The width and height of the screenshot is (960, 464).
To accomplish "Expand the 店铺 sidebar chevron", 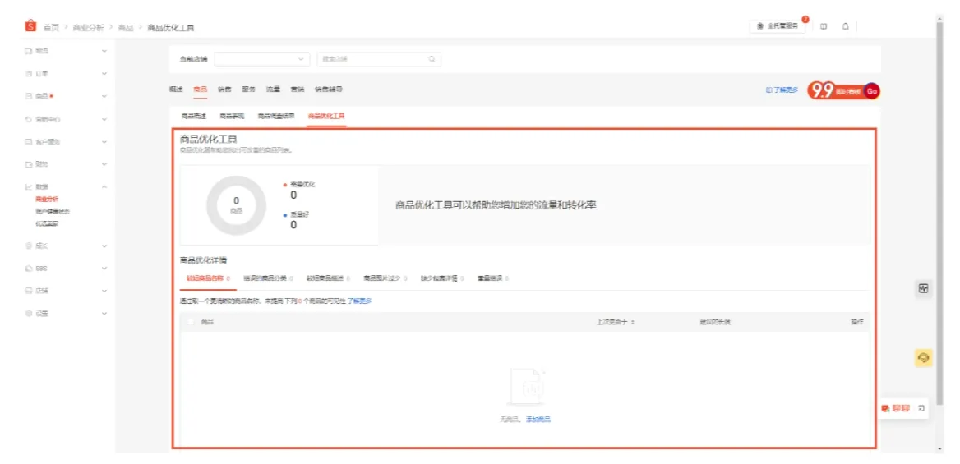I will 104,291.
